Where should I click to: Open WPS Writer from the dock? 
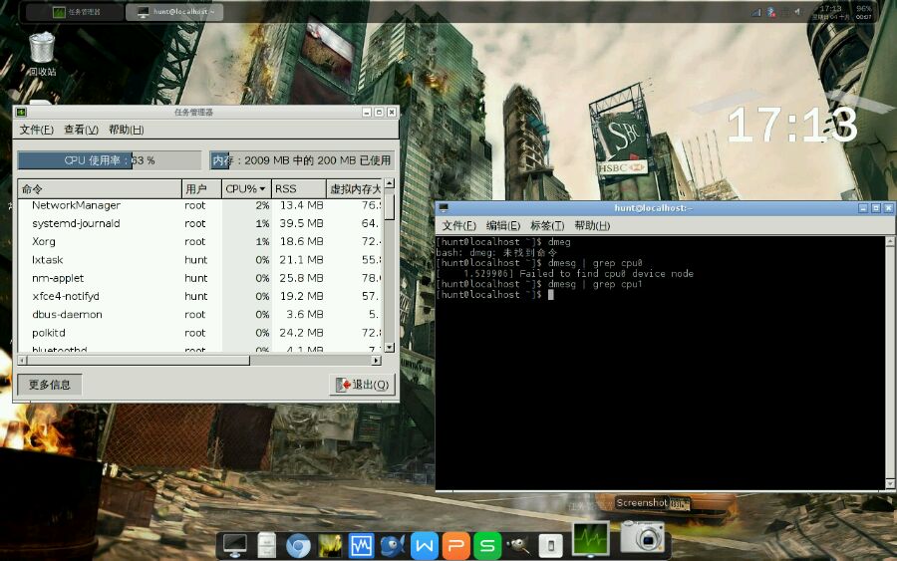click(424, 545)
